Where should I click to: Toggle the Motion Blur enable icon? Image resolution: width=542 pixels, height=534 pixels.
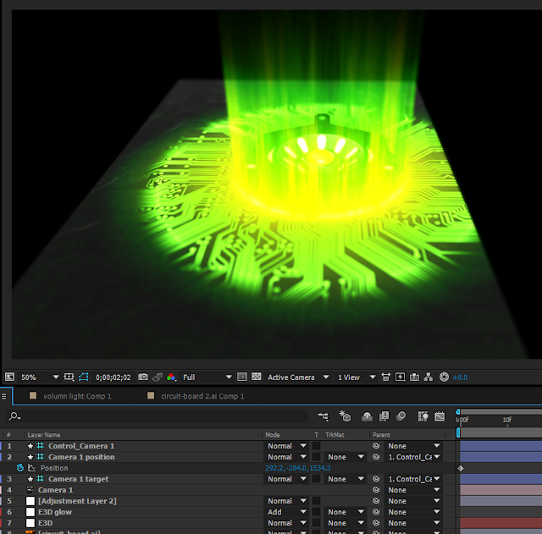click(401, 416)
